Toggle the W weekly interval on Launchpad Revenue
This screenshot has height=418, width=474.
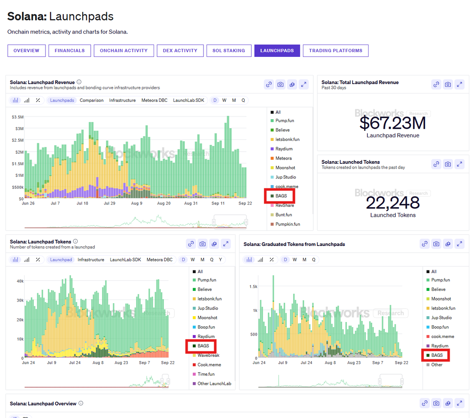click(224, 100)
